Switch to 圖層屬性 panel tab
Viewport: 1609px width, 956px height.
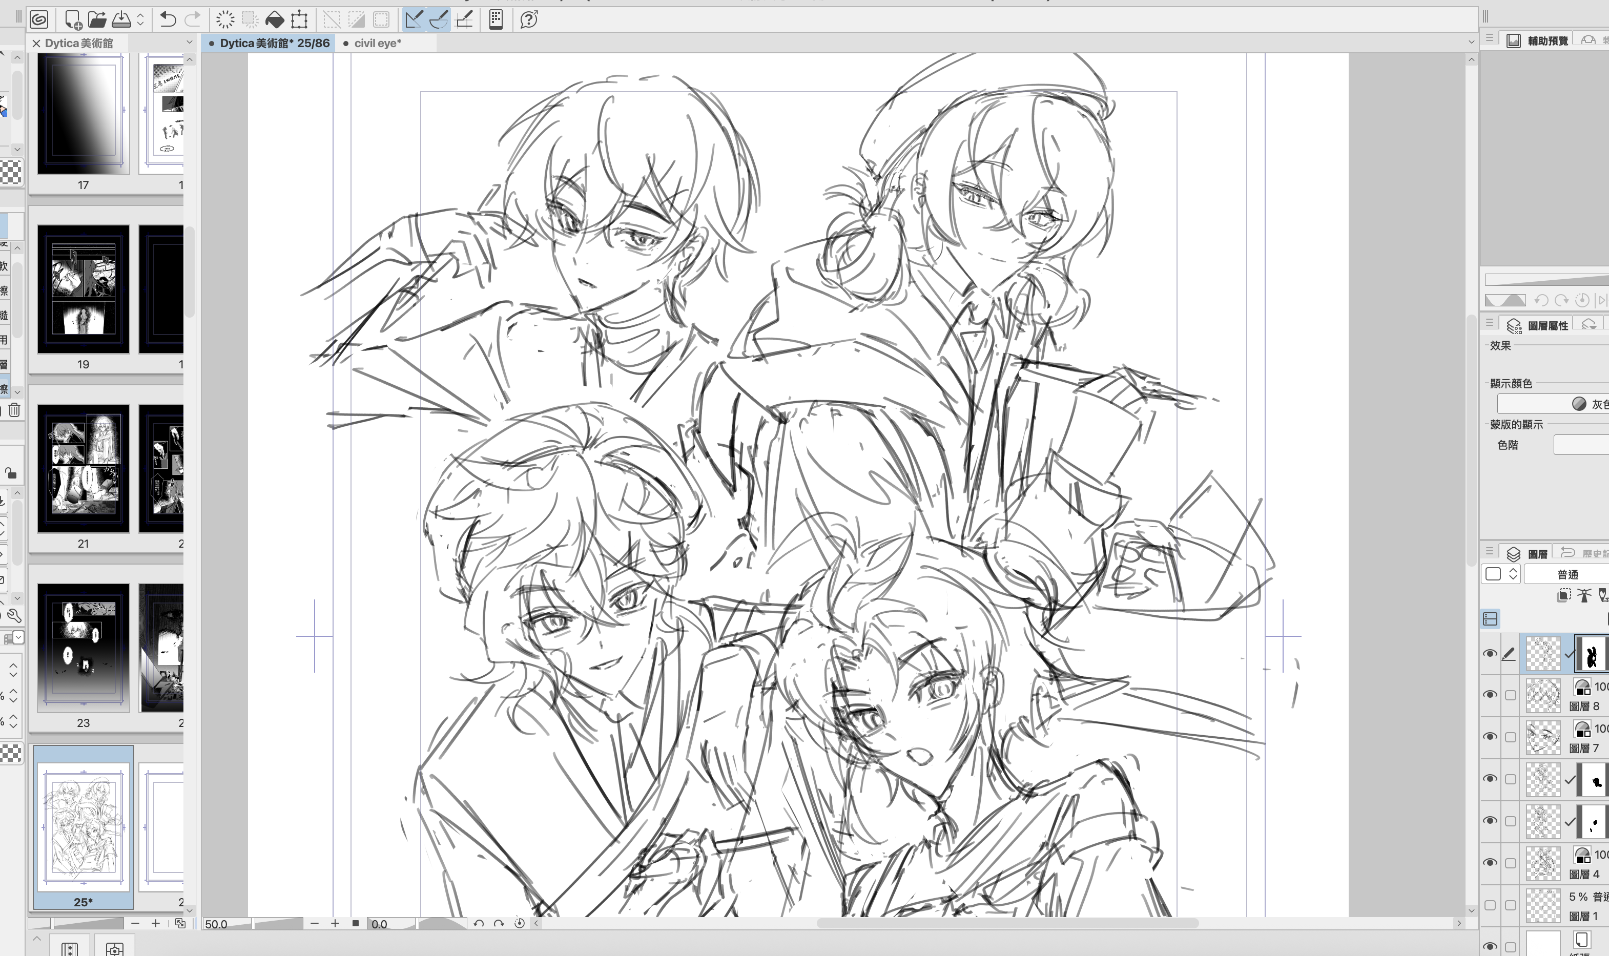1540,325
